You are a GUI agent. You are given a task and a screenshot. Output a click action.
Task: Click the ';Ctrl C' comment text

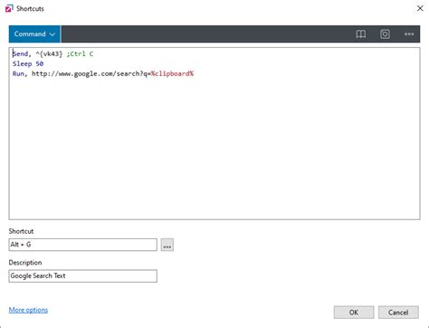click(x=80, y=53)
